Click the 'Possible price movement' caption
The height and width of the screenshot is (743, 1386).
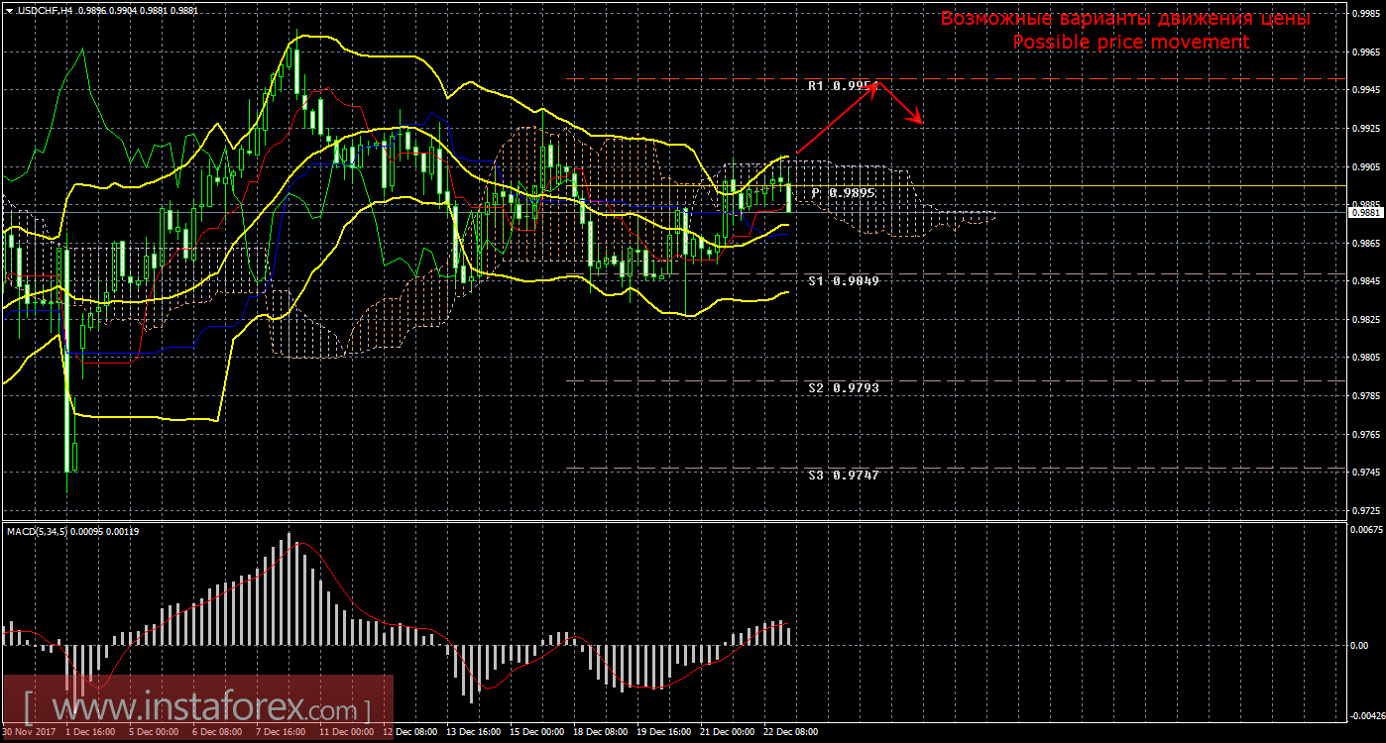tap(1130, 42)
